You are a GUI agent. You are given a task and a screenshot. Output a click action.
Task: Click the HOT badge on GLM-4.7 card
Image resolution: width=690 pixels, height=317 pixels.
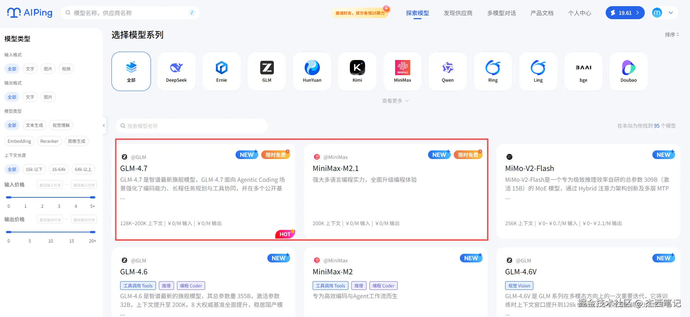click(x=285, y=234)
